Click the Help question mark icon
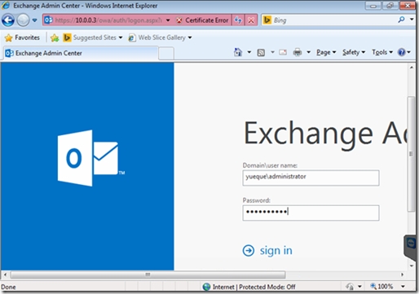The width and height of the screenshot is (419, 294). pos(401,52)
